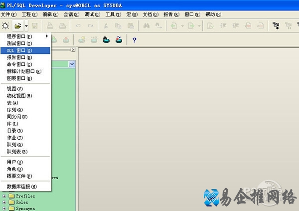
Task: Click the New (sun) toolbar icon
Action: click(x=5, y=25)
